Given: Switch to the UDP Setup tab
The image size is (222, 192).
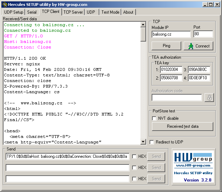Looking at the screenshot, I should tap(14, 12).
